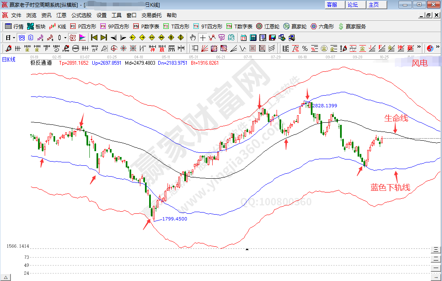The width and height of the screenshot is (442, 281).
Task: Toggle the crosshair cursor button
Action: pyautogui.click(x=203, y=38)
